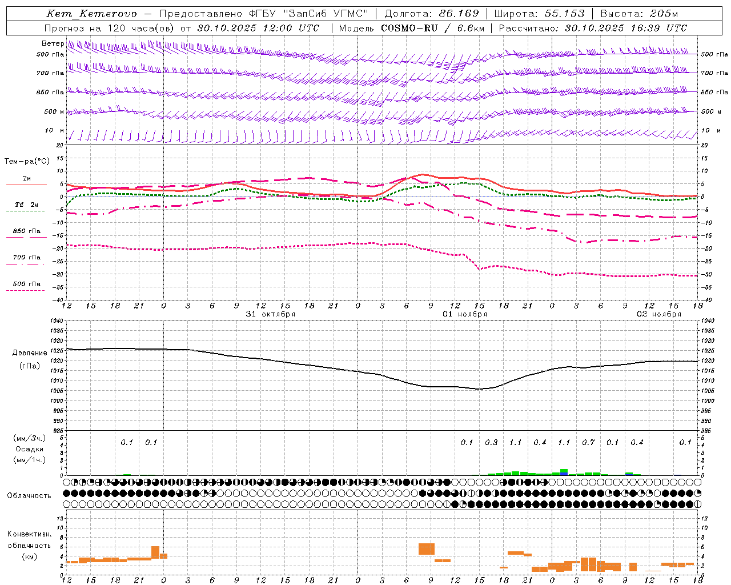The image size is (731, 585).
Task: Click the (км) unit label under convective cloud
Action: tap(29, 556)
